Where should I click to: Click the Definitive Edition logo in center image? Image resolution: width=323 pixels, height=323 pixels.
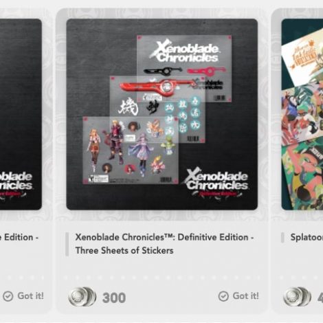coord(216,183)
